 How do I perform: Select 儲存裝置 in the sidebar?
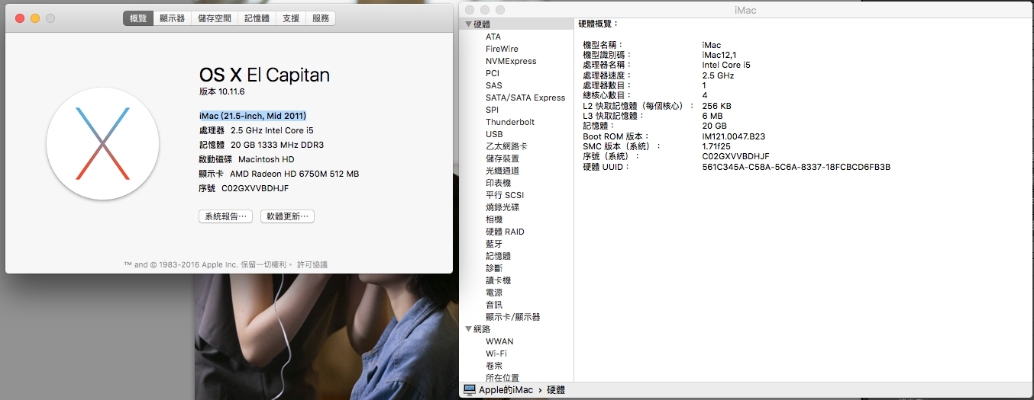tap(502, 158)
